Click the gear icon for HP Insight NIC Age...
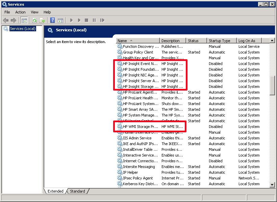 tap(120, 75)
